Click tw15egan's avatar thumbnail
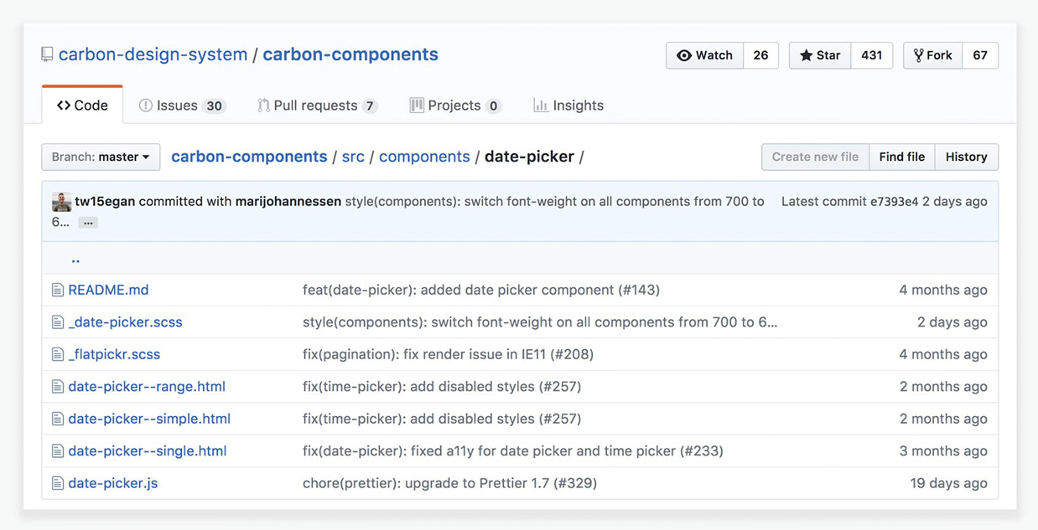 pos(61,202)
